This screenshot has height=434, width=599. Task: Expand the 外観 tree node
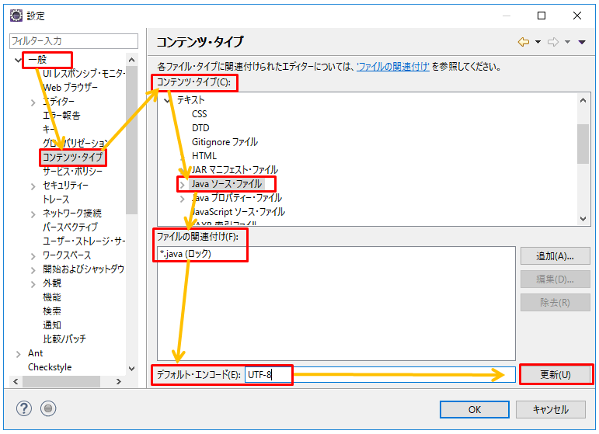pyautogui.click(x=33, y=284)
